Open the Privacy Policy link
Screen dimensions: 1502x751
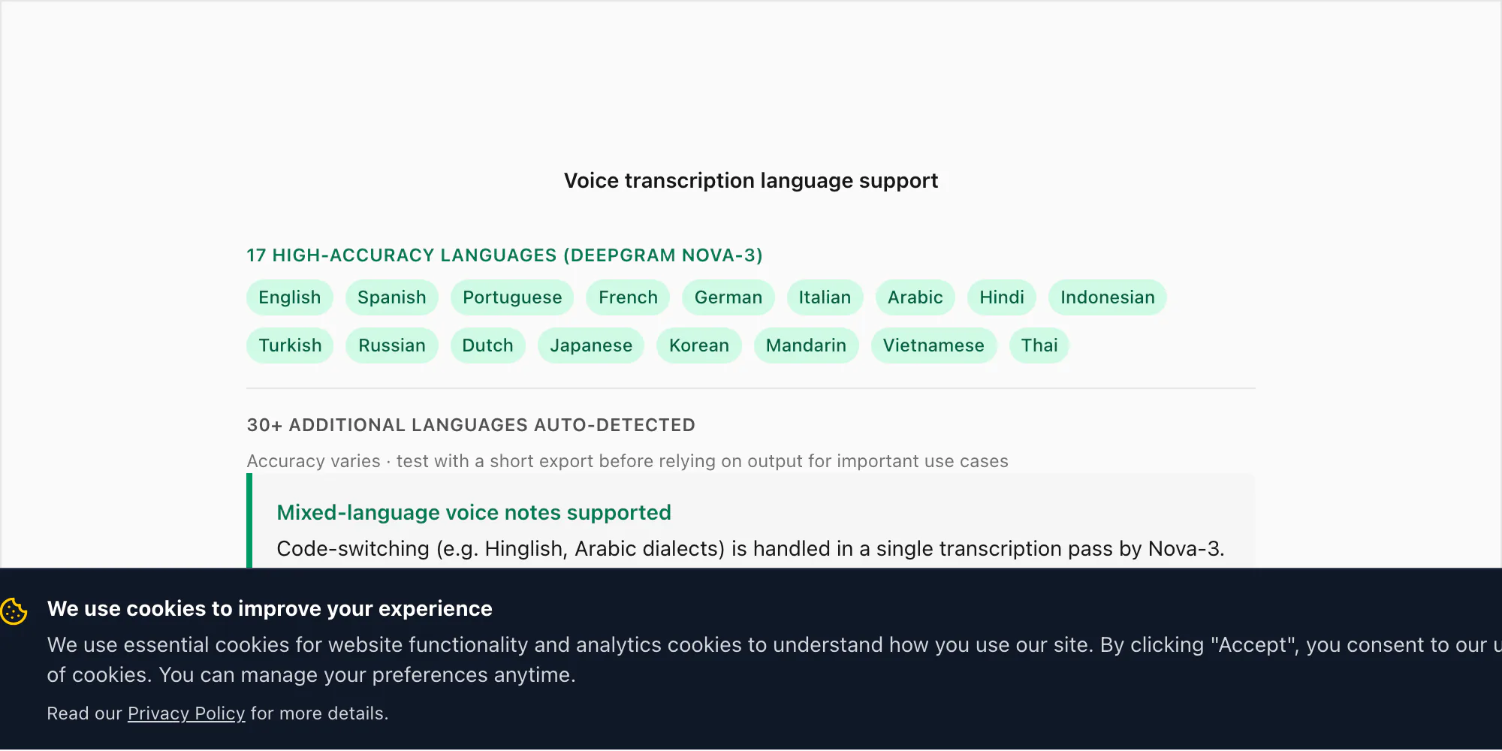click(x=186, y=713)
